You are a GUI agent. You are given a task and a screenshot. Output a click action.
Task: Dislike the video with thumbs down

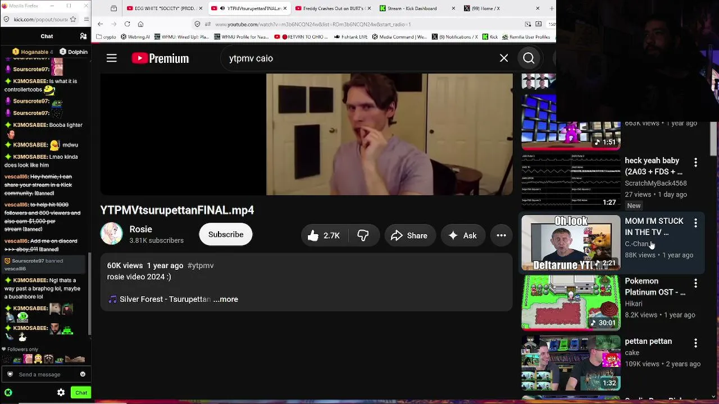coord(363,236)
